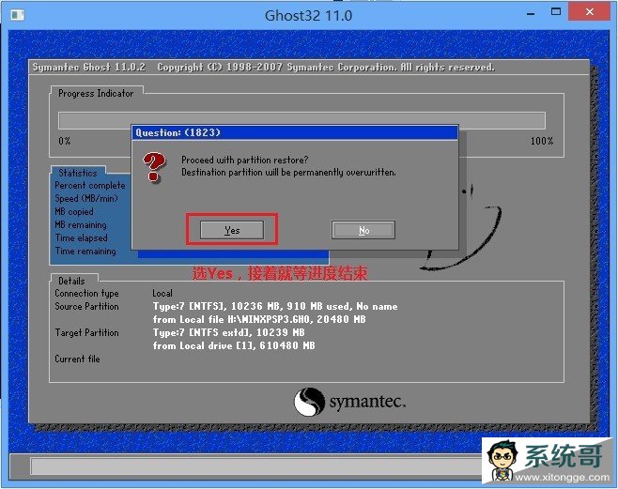This screenshot has height=489, width=618.
Task: Click the bottom status bar field
Action: click(x=256, y=466)
